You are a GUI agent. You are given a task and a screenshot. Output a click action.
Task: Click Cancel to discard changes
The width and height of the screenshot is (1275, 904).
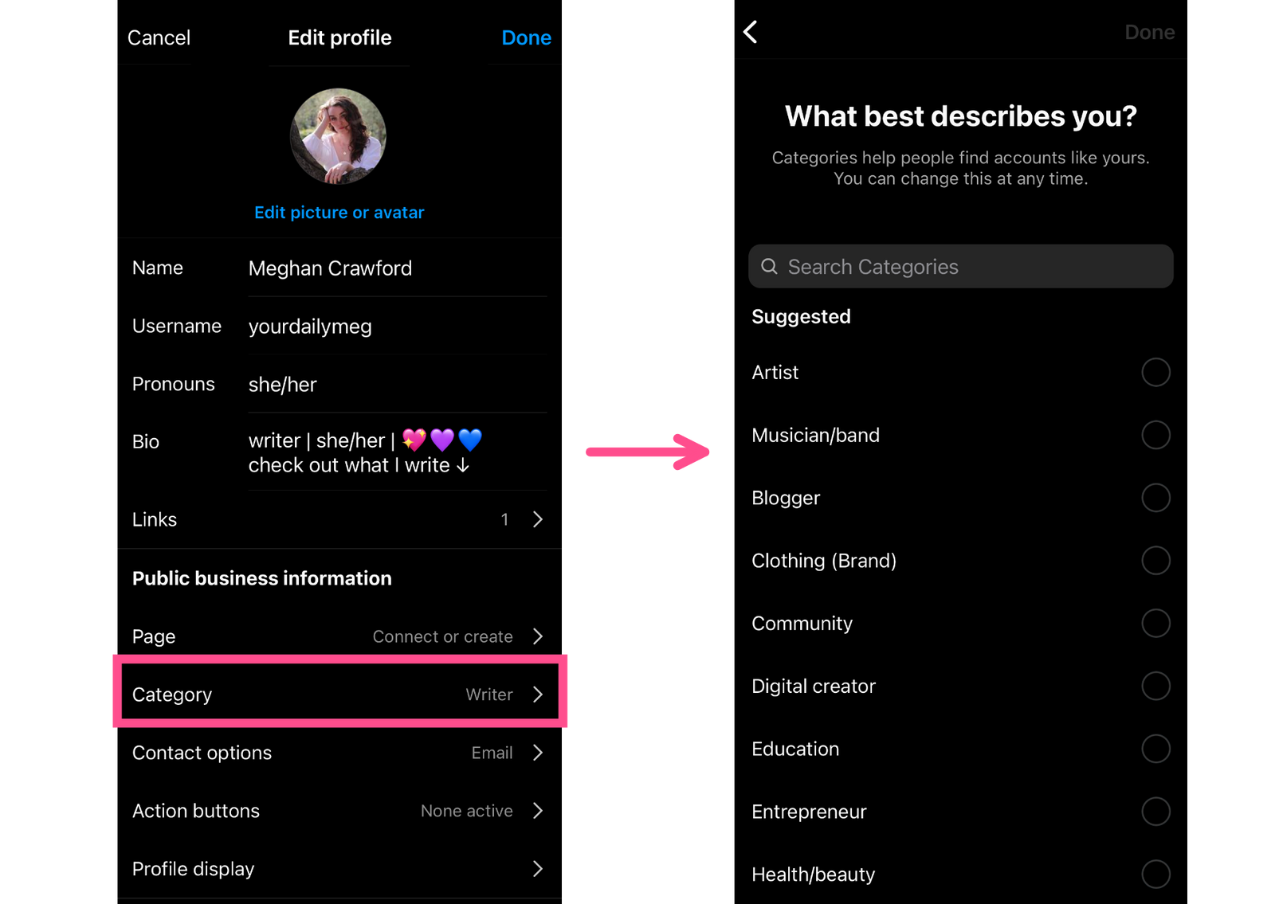click(158, 37)
